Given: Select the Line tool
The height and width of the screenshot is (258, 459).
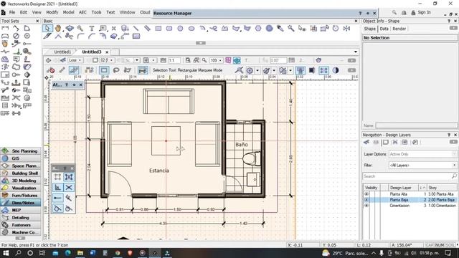Looking at the screenshot, I should (136, 29).
